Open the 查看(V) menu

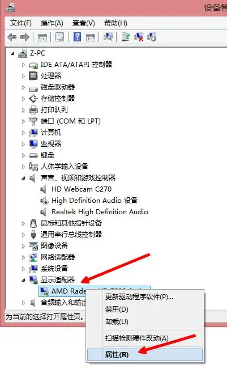83,23
